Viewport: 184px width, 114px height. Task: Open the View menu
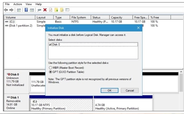click(x=29, y=4)
